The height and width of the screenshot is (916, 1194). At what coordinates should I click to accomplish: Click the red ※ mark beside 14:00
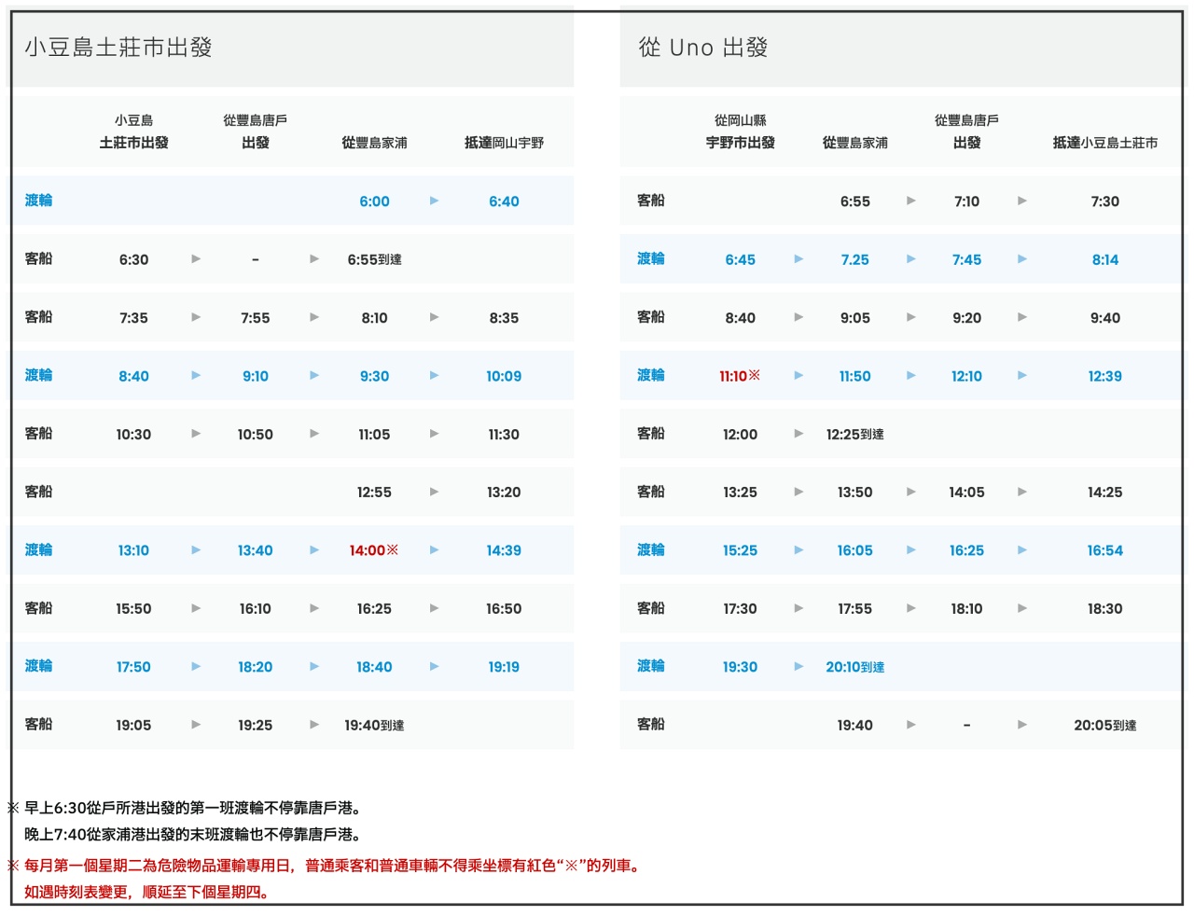pyautogui.click(x=393, y=549)
